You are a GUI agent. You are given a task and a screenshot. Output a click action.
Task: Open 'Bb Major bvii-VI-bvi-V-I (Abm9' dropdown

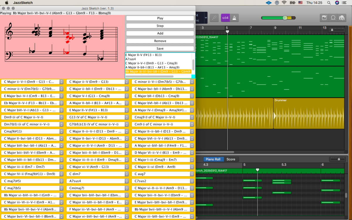pos(33,209)
